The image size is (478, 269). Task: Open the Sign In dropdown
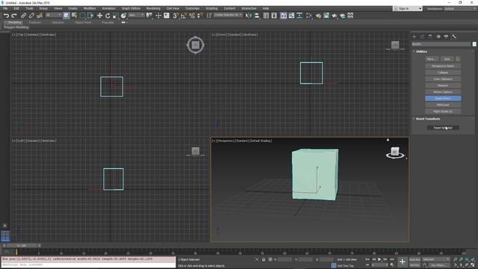[x=408, y=8]
